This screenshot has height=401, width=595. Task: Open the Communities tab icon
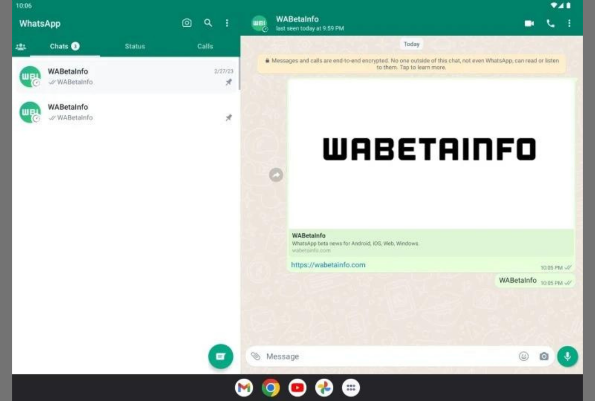(21, 46)
